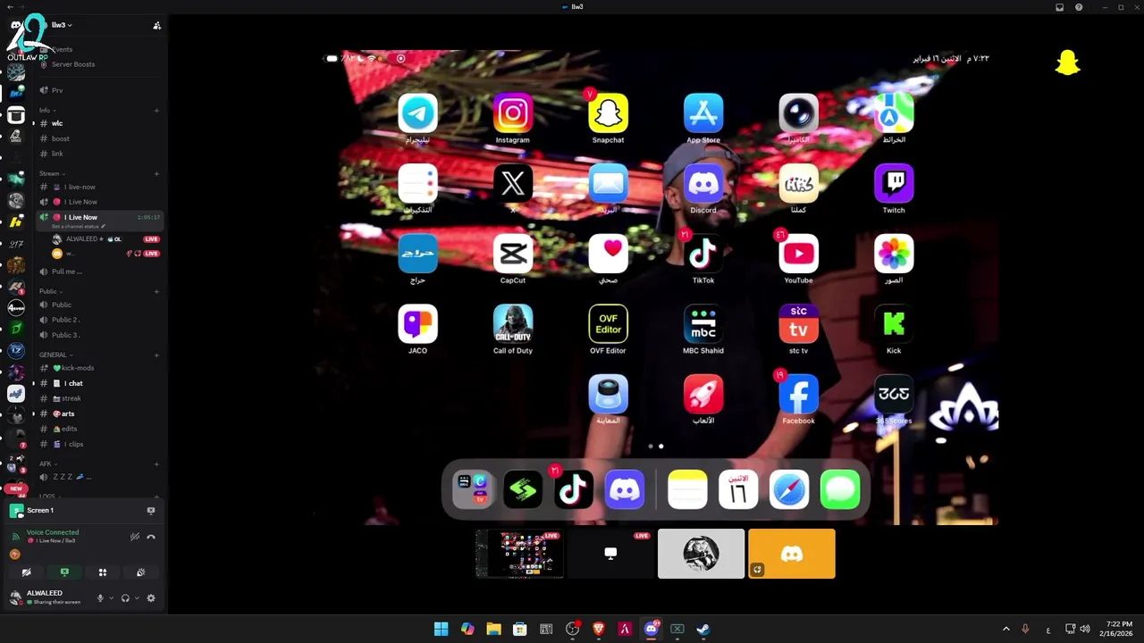Open microphone input options arrow

click(111, 598)
